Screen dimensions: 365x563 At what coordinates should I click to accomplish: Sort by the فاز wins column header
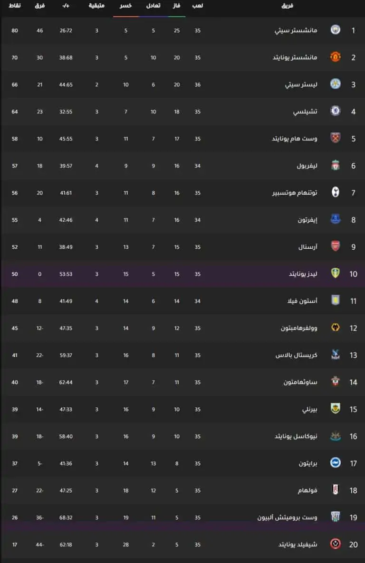pyautogui.click(x=177, y=5)
